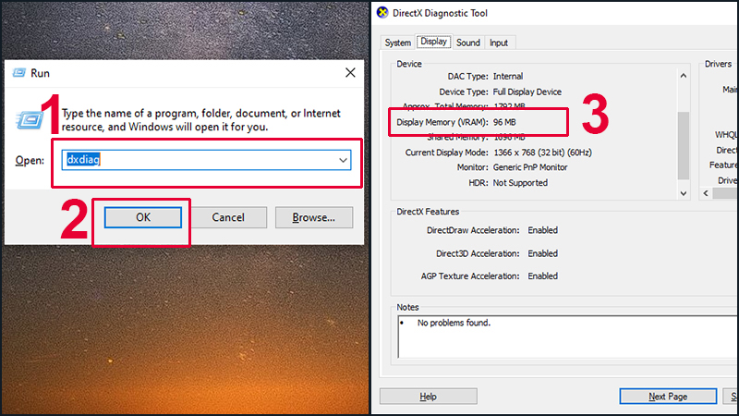Cancel the Run dialog
Viewport: 739px width, 416px height.
click(228, 217)
